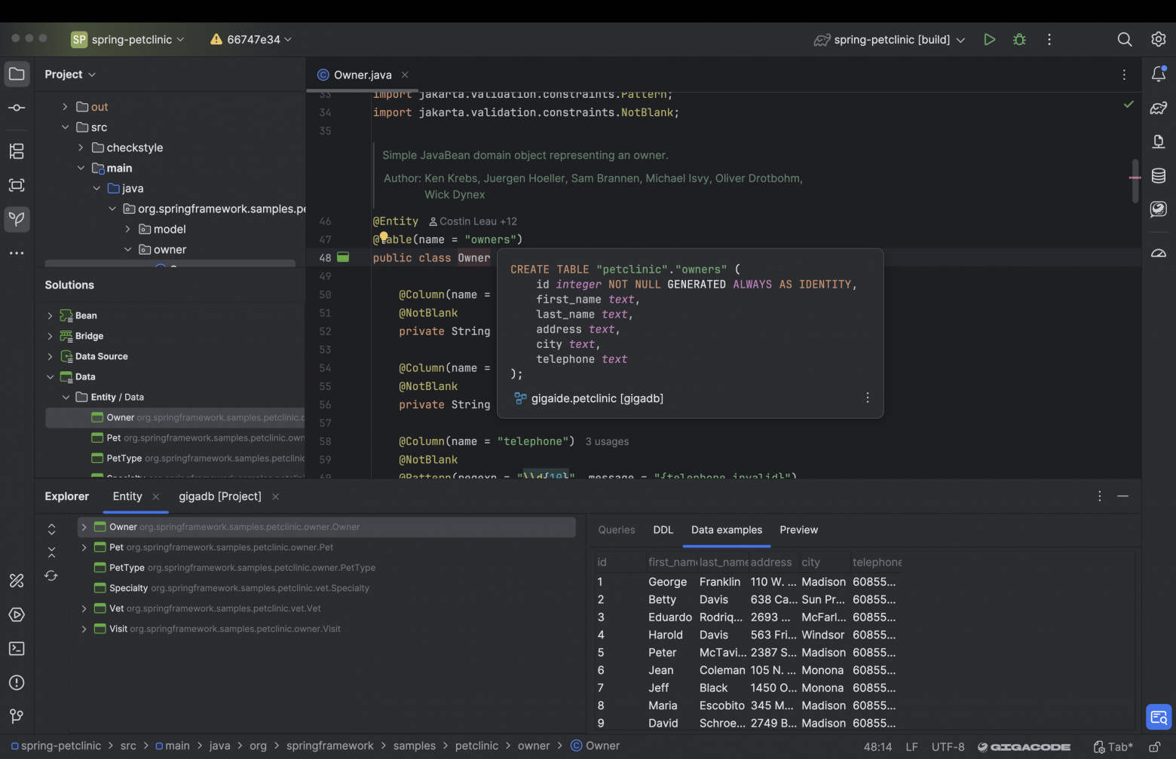
Task: Switch to the DDL tab
Action: pos(663,530)
